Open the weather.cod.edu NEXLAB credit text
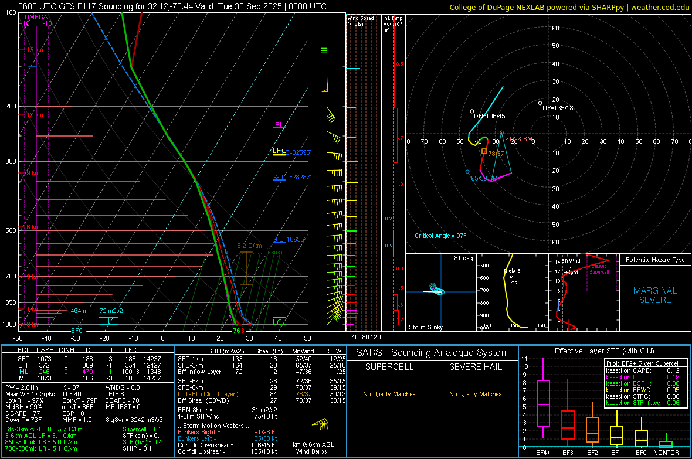 coord(569,7)
